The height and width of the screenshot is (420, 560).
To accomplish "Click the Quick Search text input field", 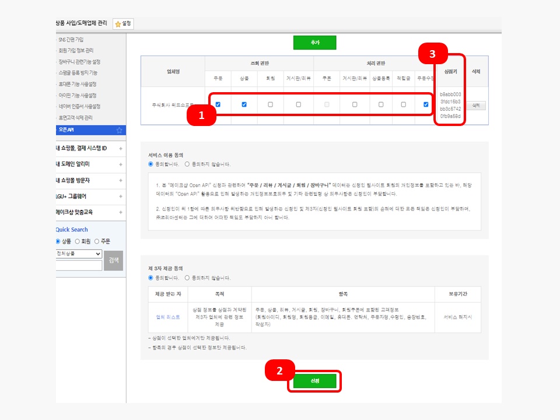I will click(x=78, y=265).
